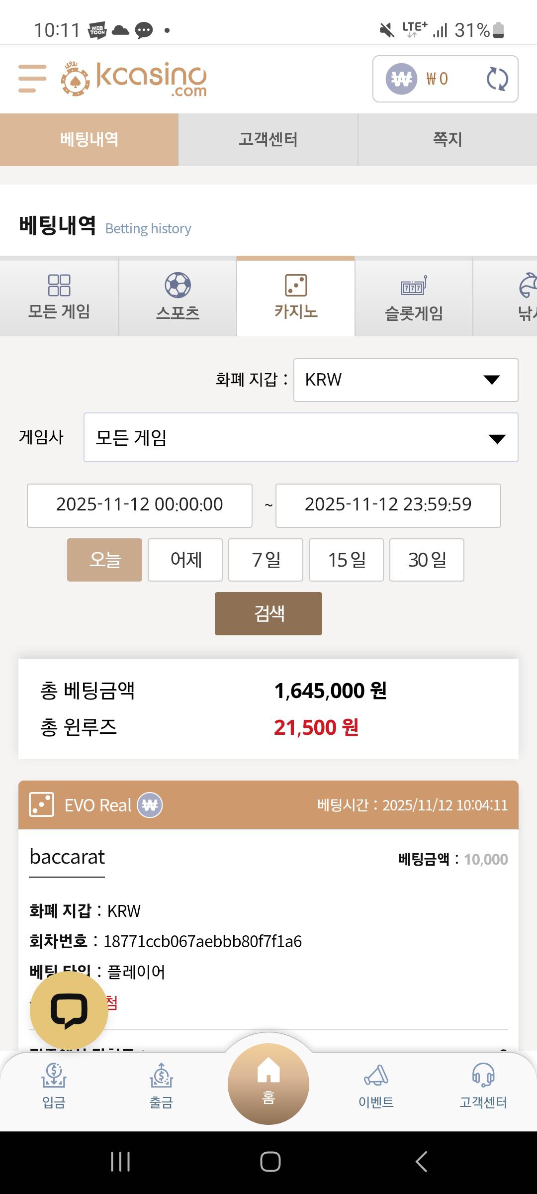Select the 7일 date range option
The height and width of the screenshot is (1194, 537).
[266, 560]
